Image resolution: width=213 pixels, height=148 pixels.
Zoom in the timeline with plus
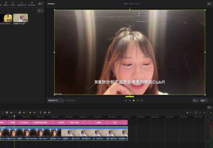click(204, 113)
